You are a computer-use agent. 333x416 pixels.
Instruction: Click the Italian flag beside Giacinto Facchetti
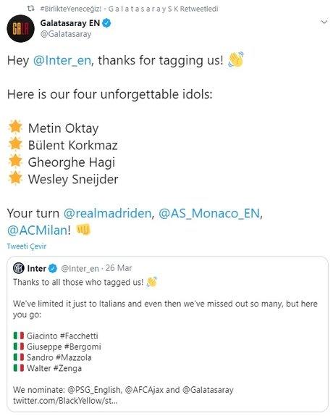[x=19, y=336]
